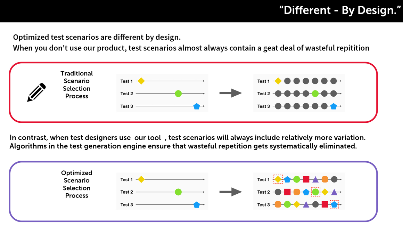Image resolution: width=403 pixels, height=226 pixels.
Task: Select the yellow diamond on Traditional left Test 1
Action: pyautogui.click(x=141, y=81)
